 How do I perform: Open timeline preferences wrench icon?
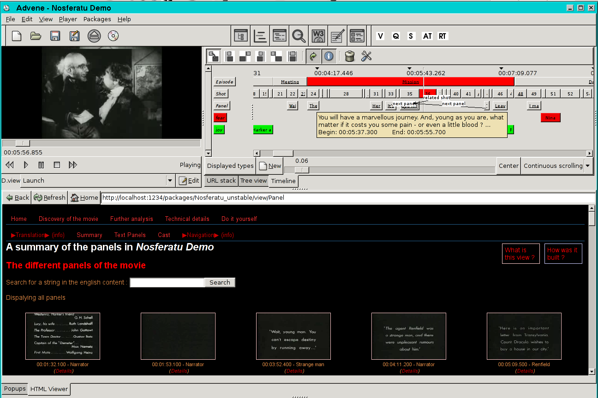tap(366, 56)
